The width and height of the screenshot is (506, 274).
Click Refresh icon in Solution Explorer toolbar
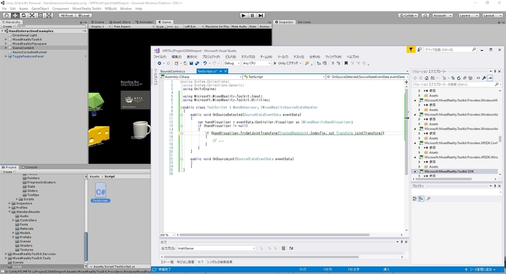460,78
